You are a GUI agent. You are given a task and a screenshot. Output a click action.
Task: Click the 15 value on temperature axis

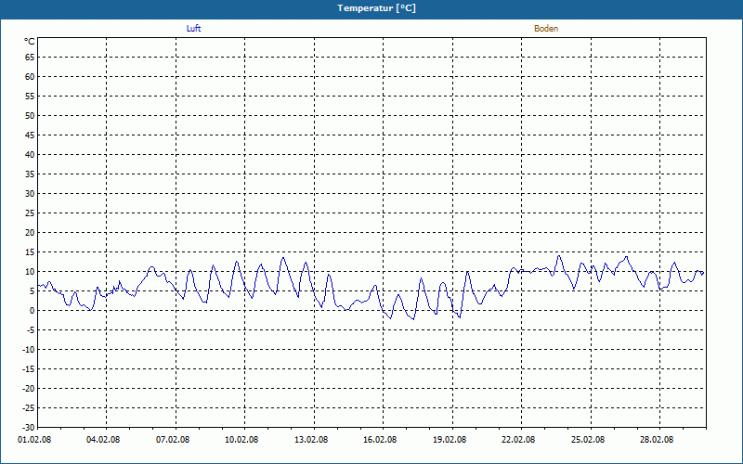point(30,251)
